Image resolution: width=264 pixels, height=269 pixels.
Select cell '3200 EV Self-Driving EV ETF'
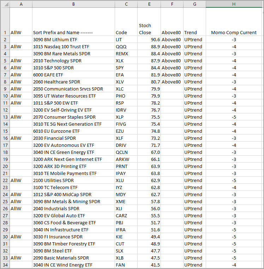pyautogui.click(x=73, y=110)
